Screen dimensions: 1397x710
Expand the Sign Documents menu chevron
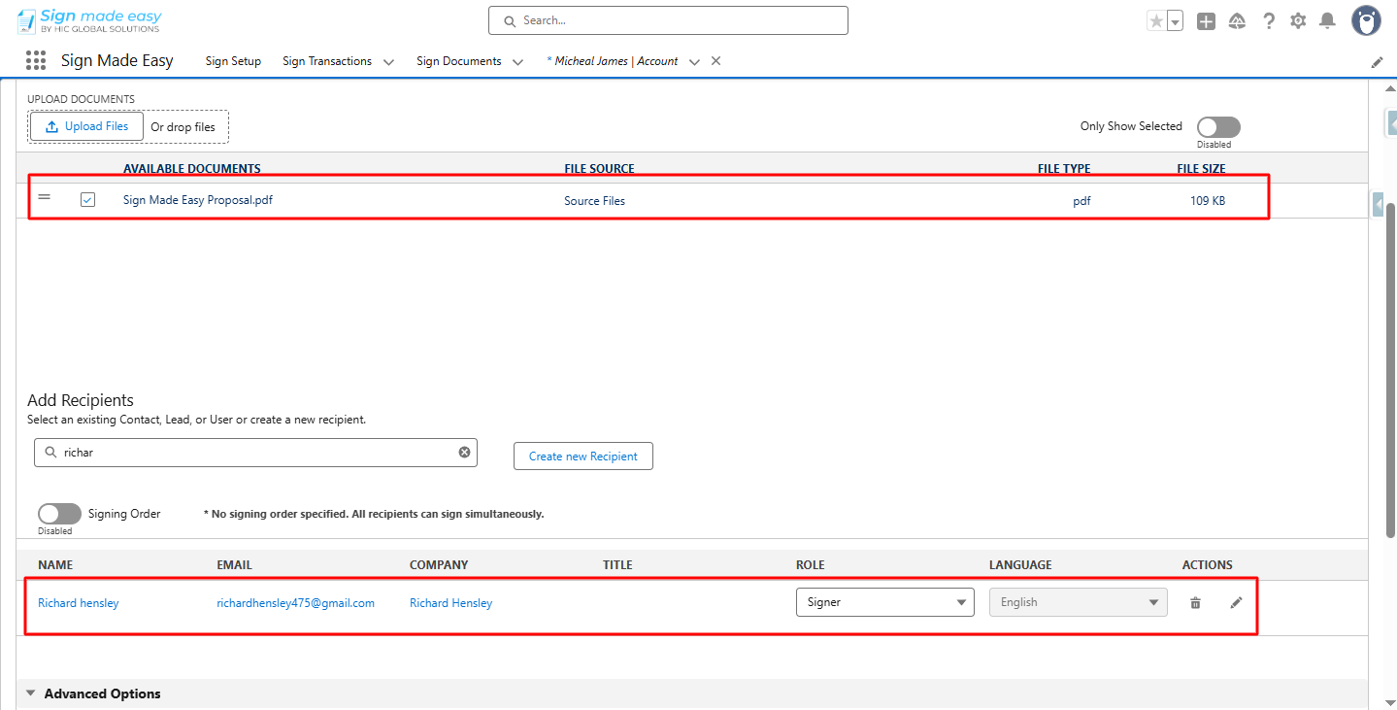pyautogui.click(x=517, y=61)
